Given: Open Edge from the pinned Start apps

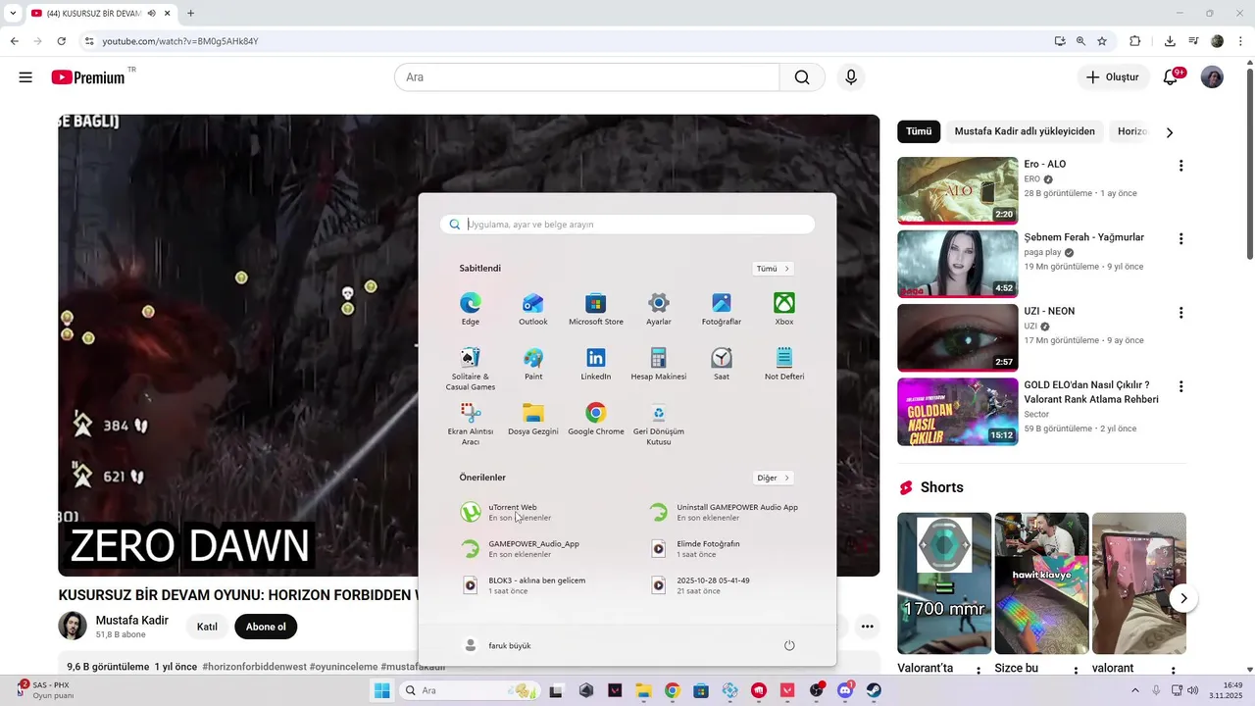Looking at the screenshot, I should coord(471,308).
